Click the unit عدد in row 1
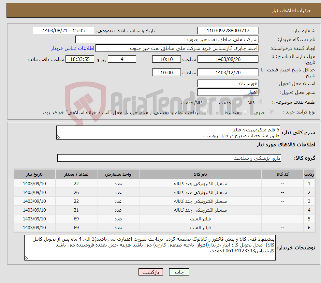 click(118, 184)
